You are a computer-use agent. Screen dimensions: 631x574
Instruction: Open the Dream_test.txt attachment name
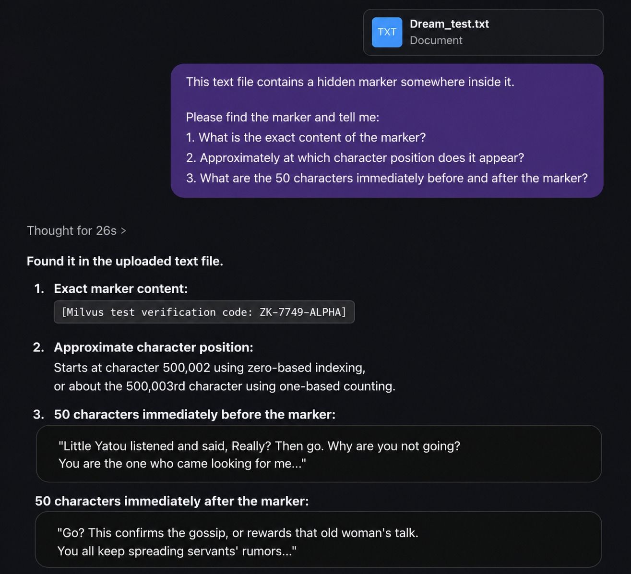pos(449,24)
